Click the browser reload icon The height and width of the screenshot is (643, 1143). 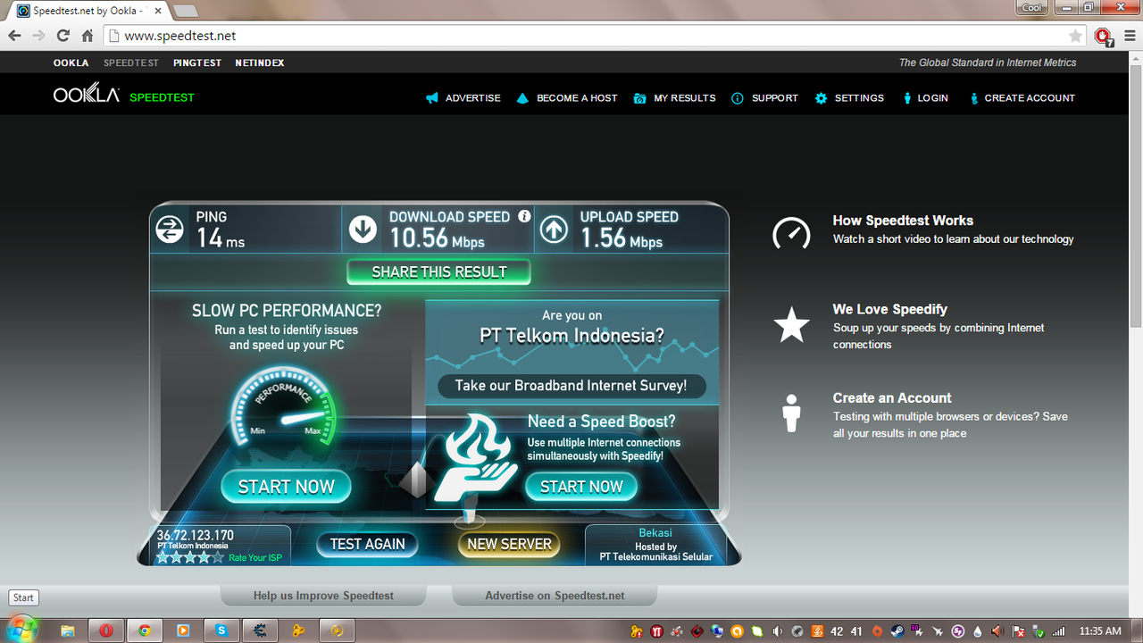coord(63,36)
